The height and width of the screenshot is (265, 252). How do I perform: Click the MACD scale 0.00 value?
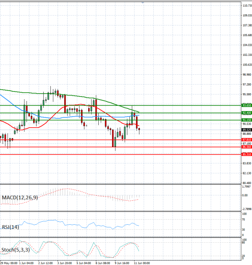click(245, 195)
